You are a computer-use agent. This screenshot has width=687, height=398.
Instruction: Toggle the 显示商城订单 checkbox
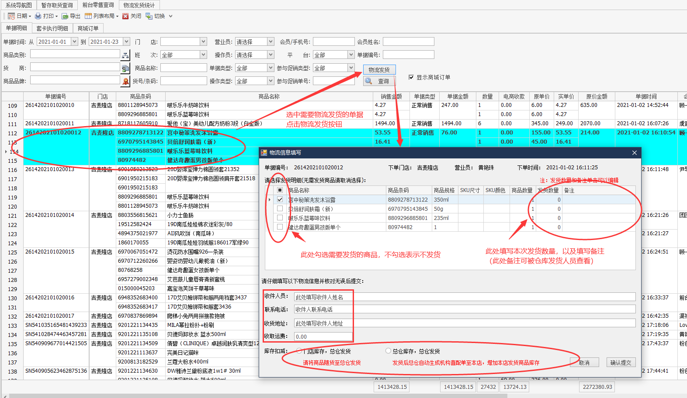[x=411, y=77]
